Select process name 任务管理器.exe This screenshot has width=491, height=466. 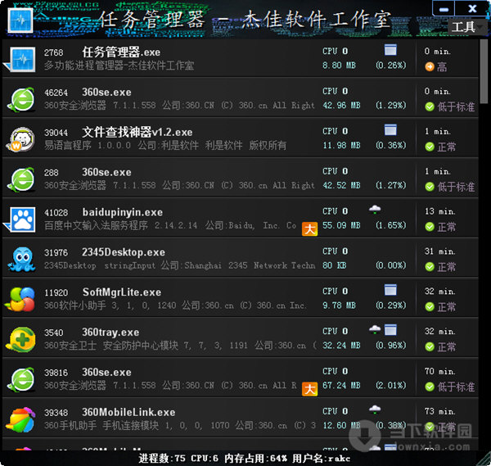click(121, 52)
